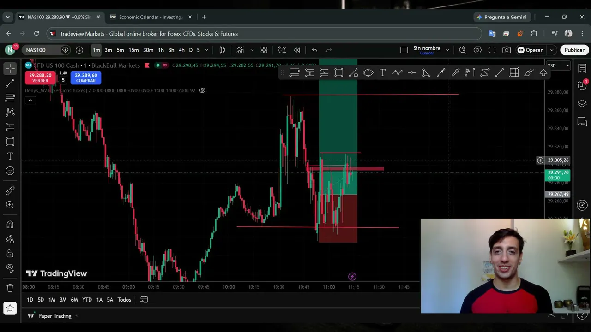The width and height of the screenshot is (591, 332).
Task: Toggle stay in drawing mode
Action: point(10,239)
